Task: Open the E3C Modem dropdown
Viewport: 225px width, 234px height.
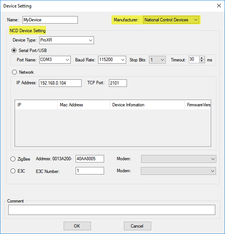Action: 178,171
